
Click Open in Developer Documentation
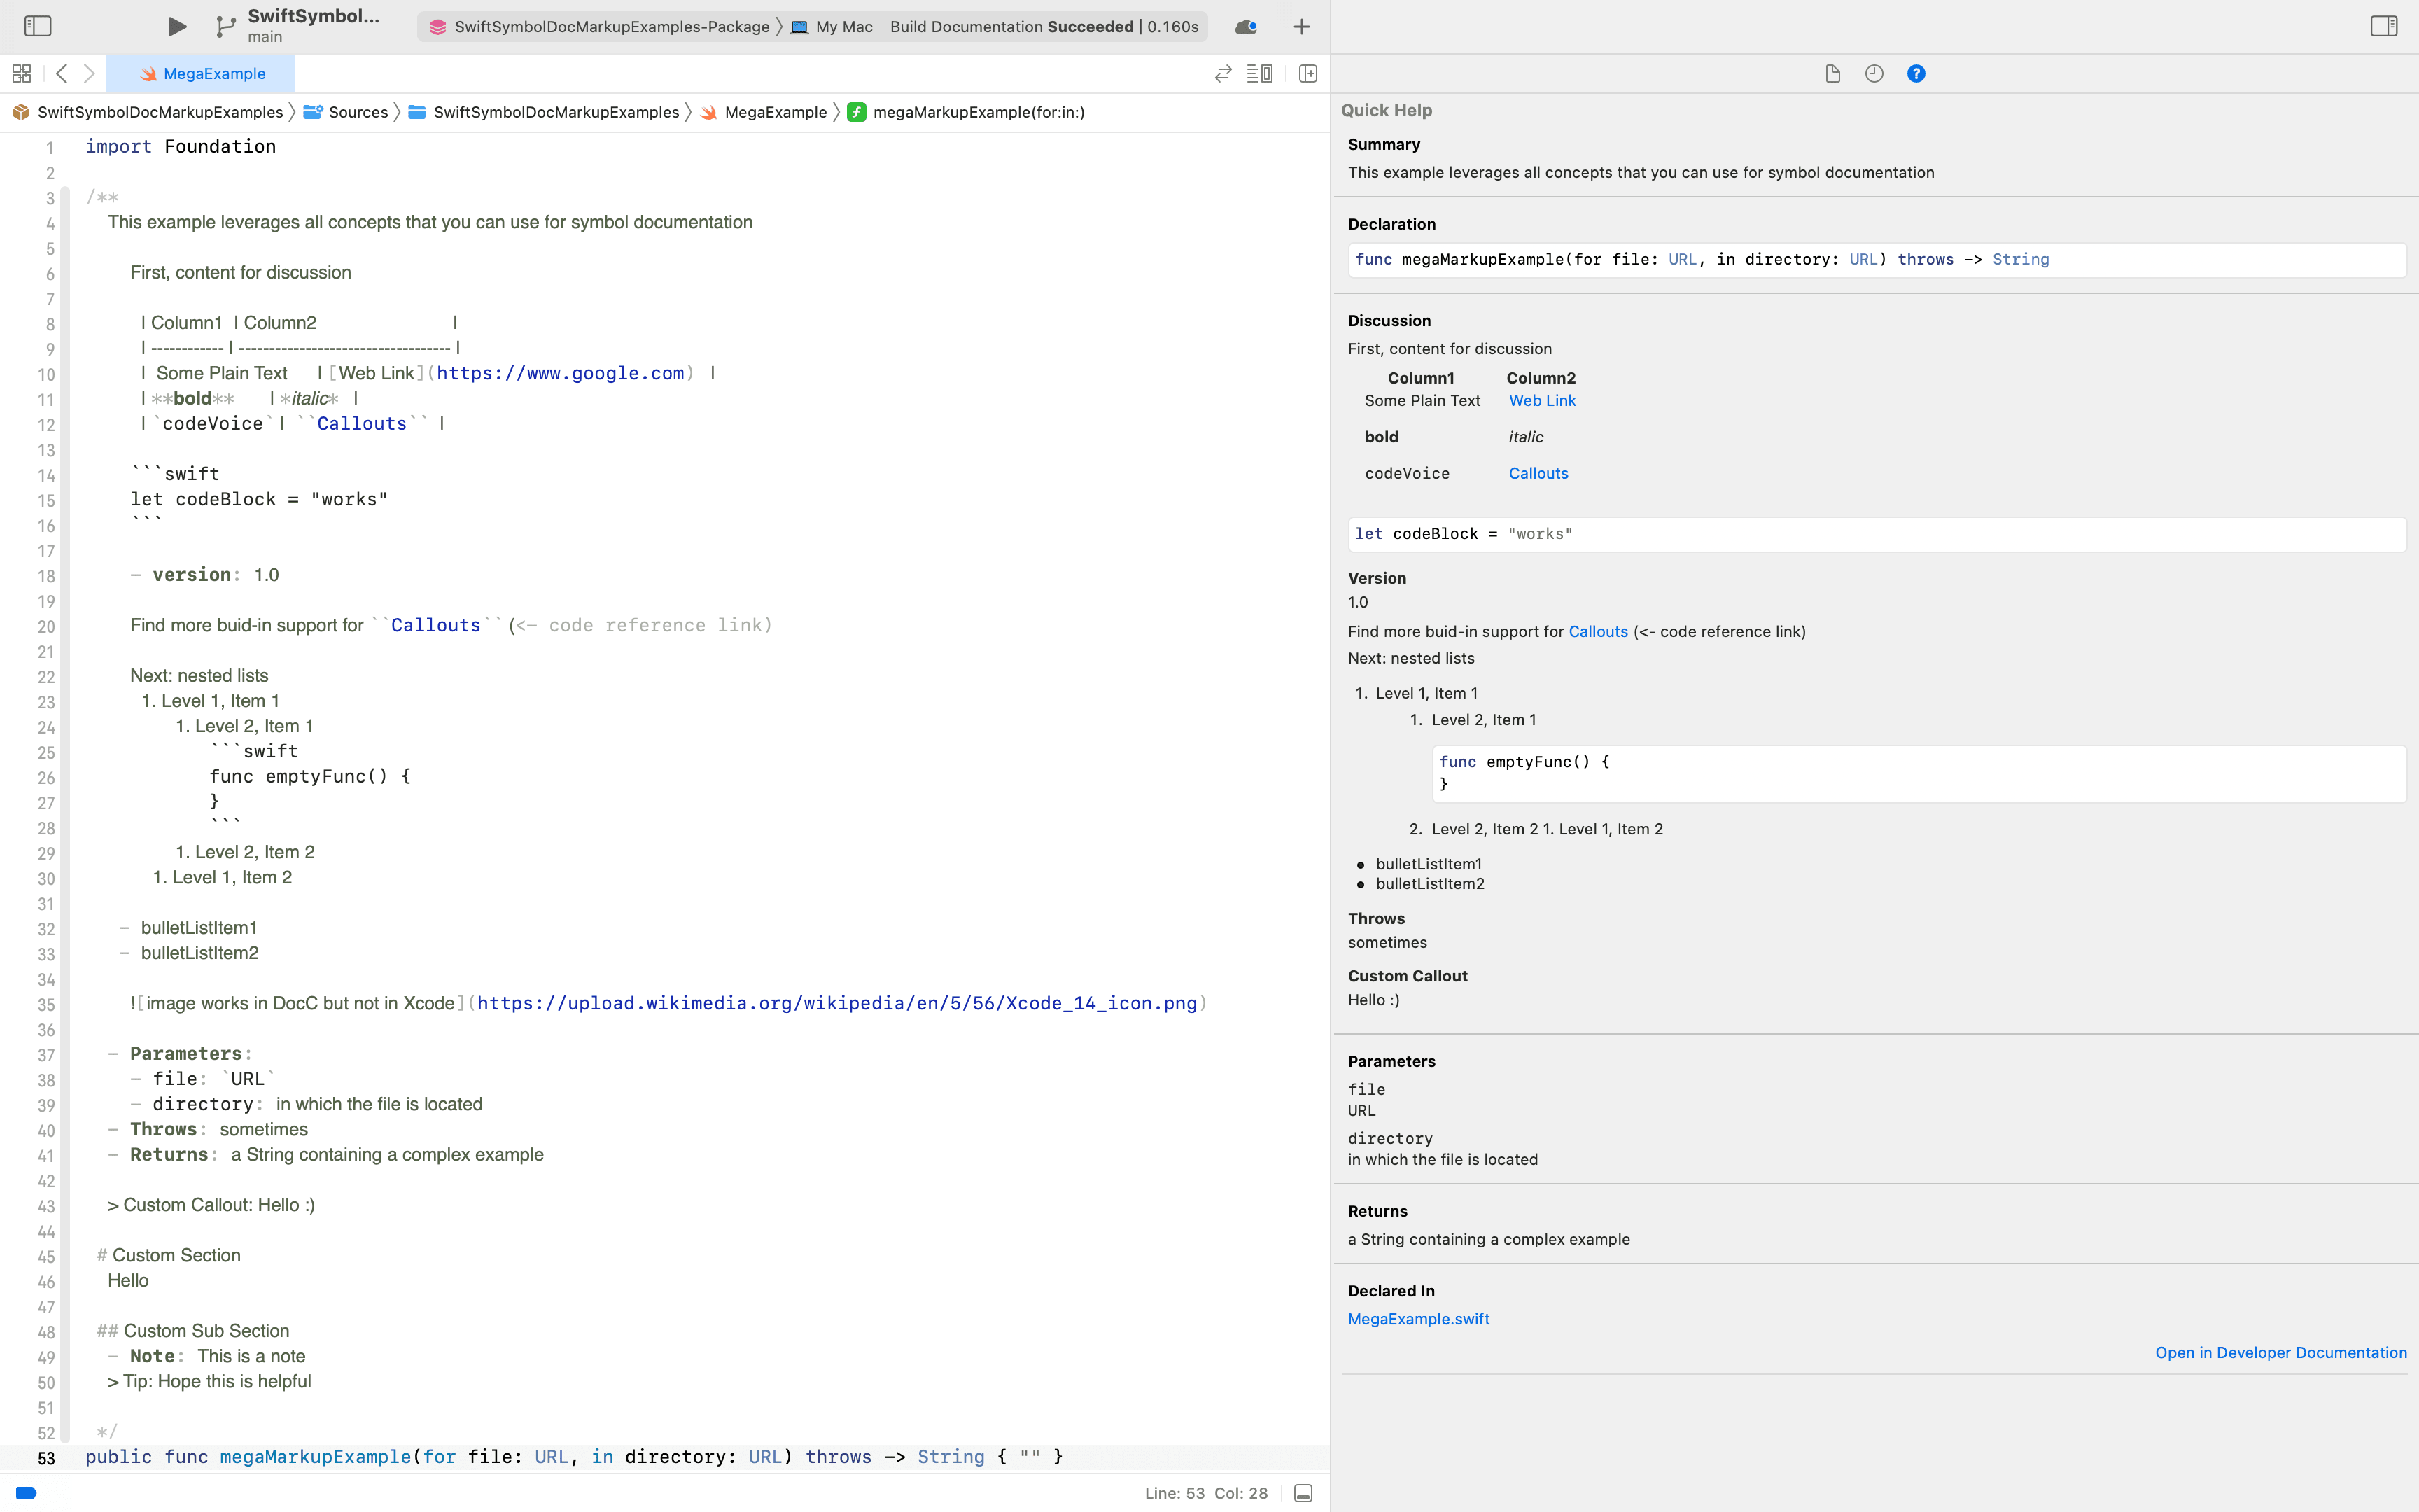click(x=2280, y=1352)
